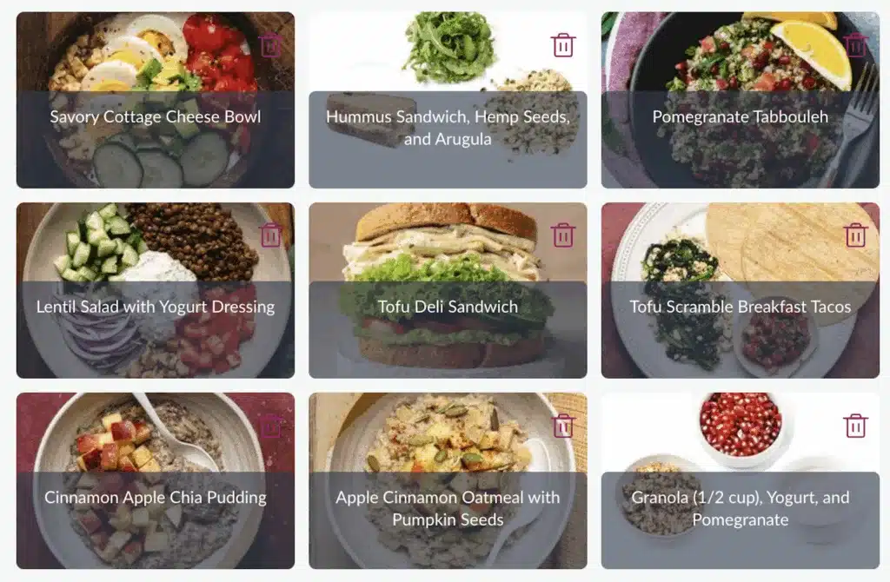
Task: Delete the Cinnamon Apple Chia Pudding card
Action: pos(271,426)
